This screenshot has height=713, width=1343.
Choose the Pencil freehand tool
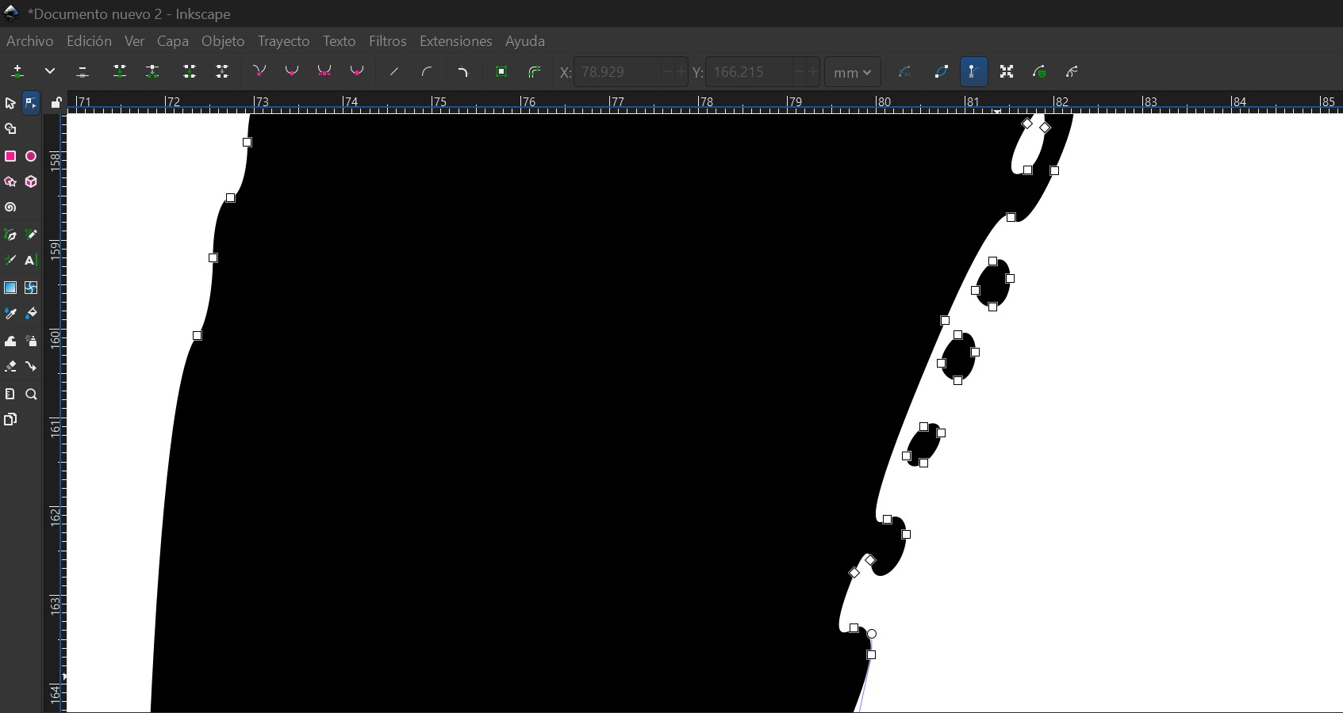click(31, 235)
